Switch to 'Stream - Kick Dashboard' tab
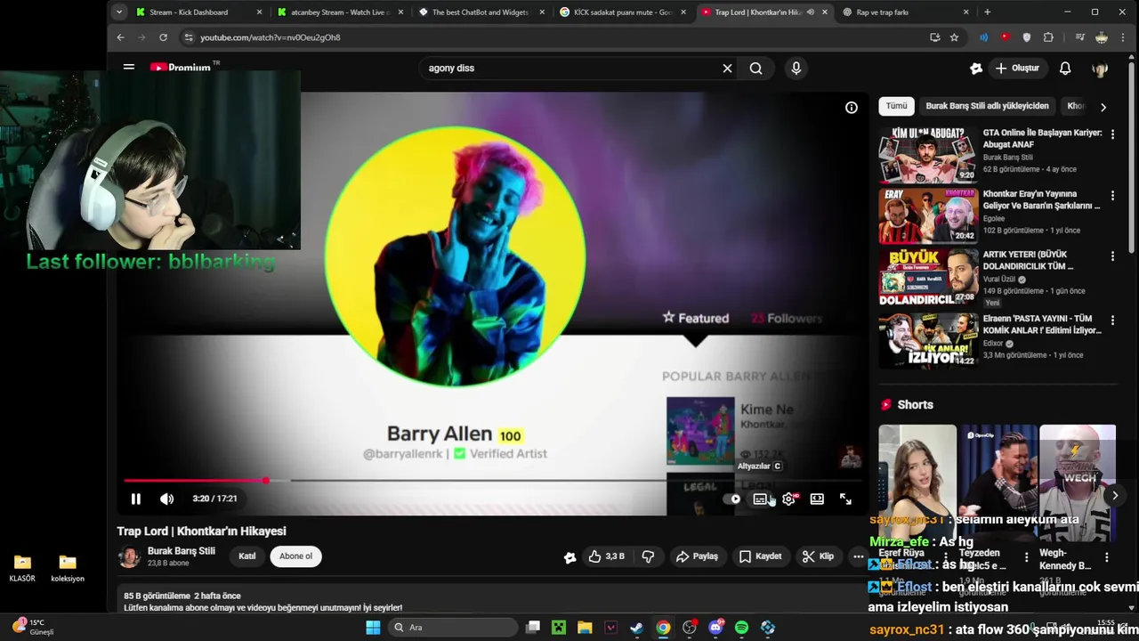The height and width of the screenshot is (641, 1139). coord(198,12)
